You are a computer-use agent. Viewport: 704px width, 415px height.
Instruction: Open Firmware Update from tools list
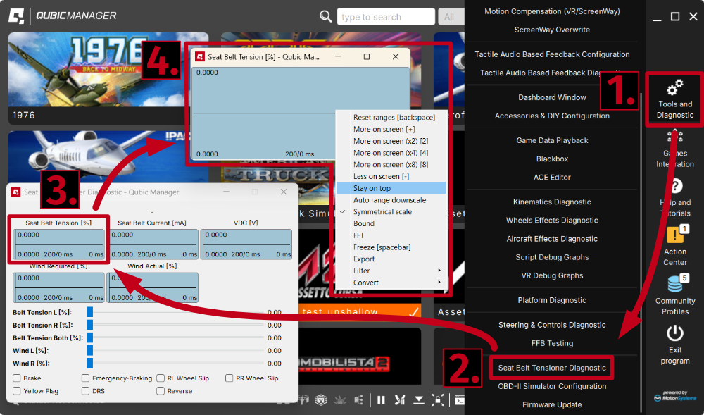click(551, 404)
